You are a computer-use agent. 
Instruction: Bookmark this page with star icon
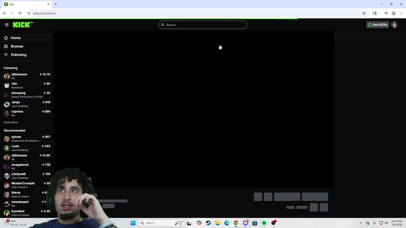pyautogui.click(x=364, y=13)
